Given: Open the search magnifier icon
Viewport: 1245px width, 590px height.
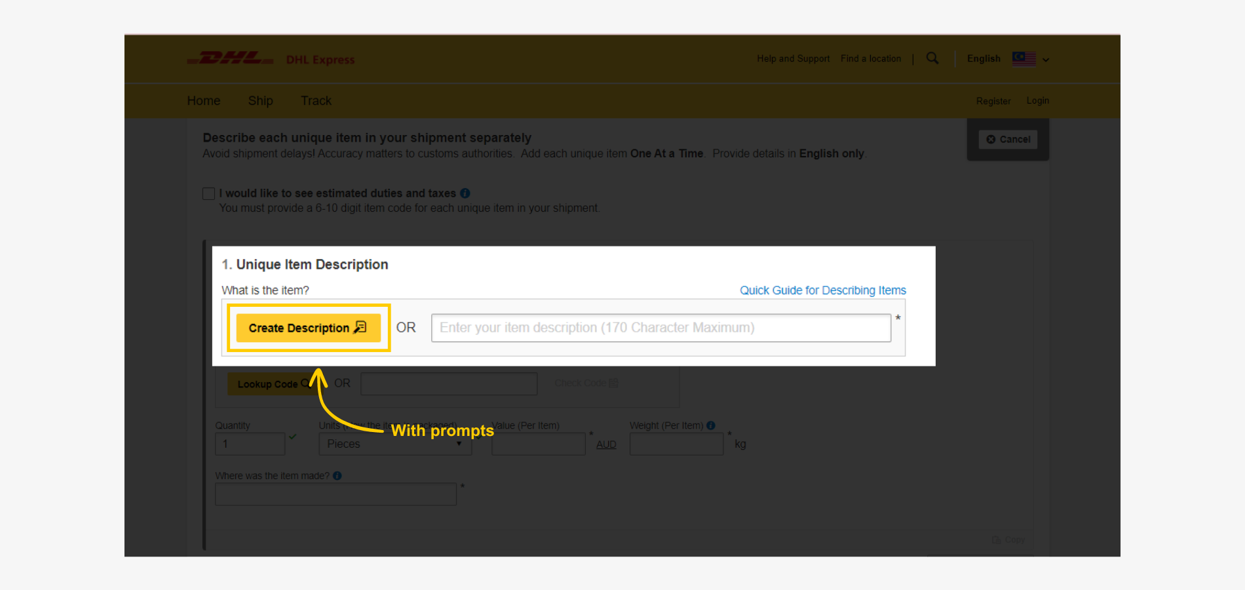Looking at the screenshot, I should tap(932, 58).
